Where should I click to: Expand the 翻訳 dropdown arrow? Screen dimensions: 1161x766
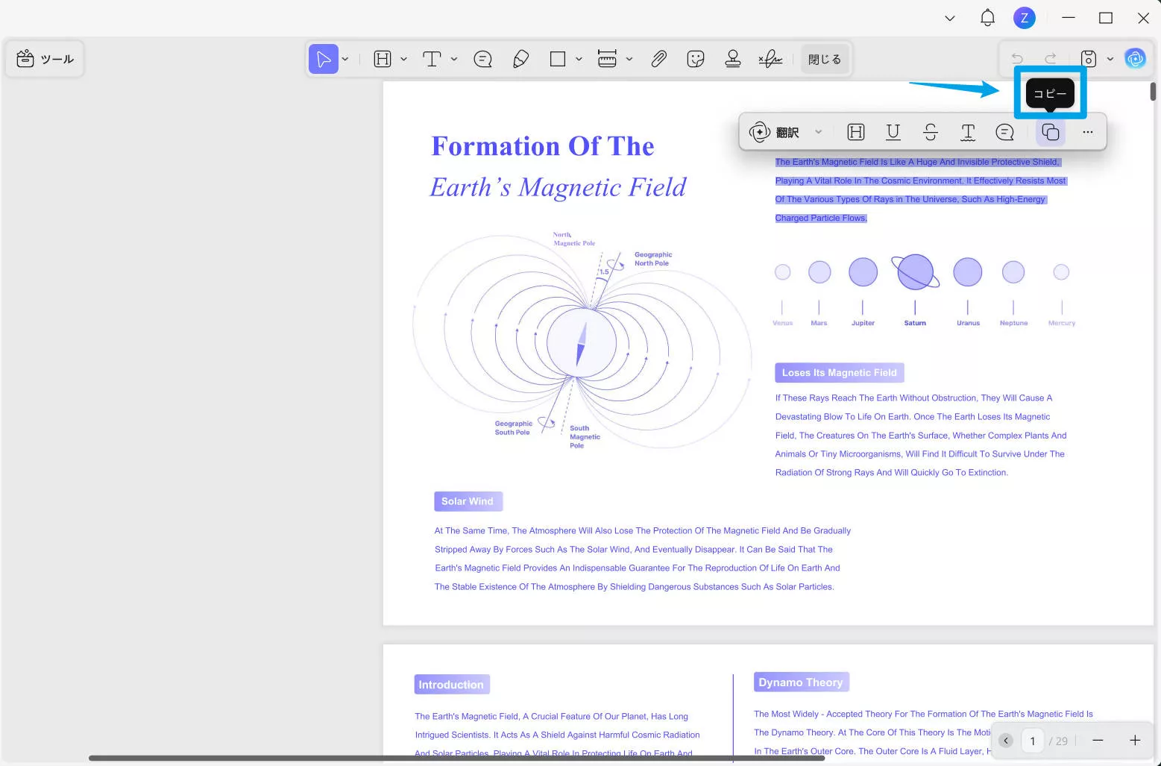coord(819,132)
